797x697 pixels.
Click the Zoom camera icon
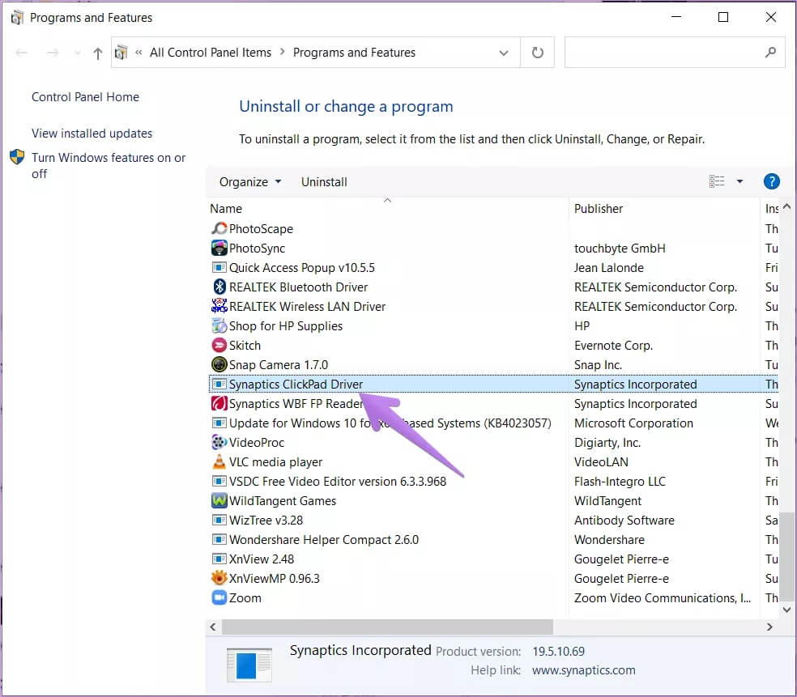coord(219,597)
